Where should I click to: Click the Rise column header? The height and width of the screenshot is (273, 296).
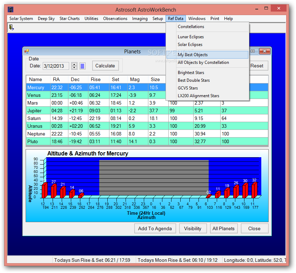click(99, 80)
